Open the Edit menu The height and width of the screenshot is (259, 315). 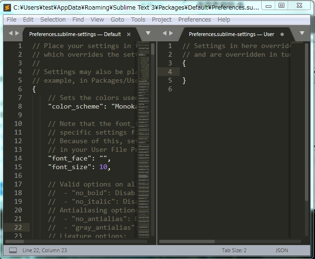pos(28,20)
